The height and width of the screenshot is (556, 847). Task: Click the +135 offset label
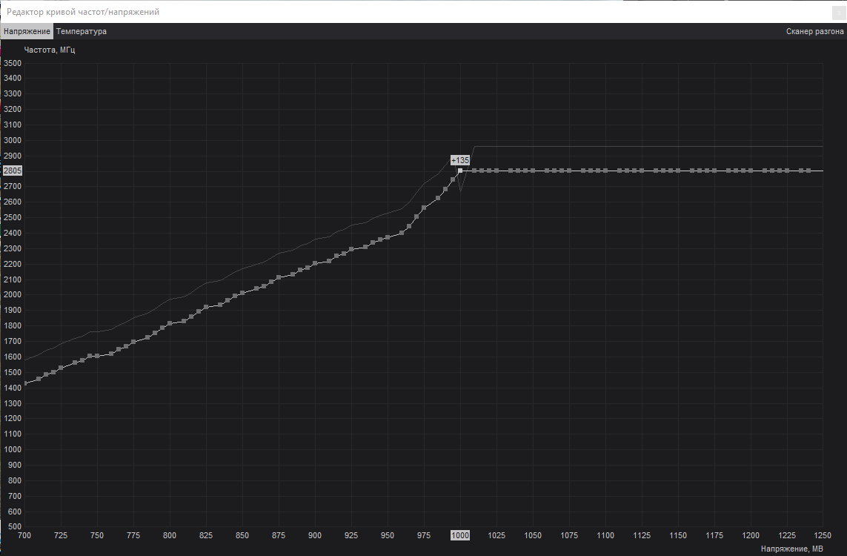point(460,160)
